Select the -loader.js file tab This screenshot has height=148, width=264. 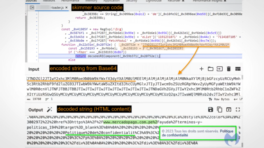tap(52, 7)
